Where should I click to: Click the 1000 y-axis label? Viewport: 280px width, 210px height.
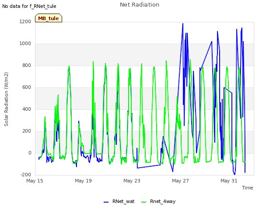click(25, 43)
